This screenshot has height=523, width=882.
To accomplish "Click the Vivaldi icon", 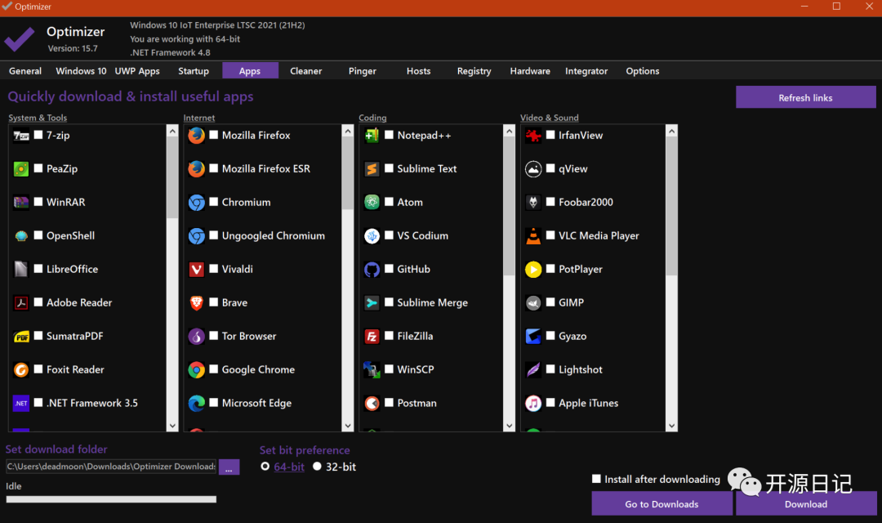I will click(196, 269).
